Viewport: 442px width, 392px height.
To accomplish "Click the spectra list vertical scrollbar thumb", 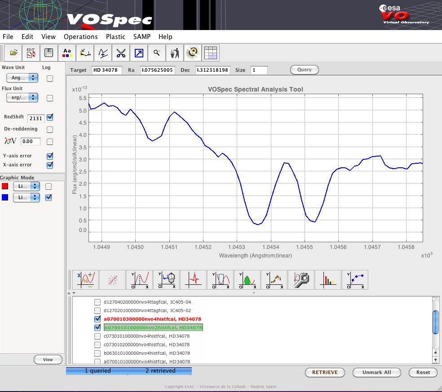I will [436, 322].
